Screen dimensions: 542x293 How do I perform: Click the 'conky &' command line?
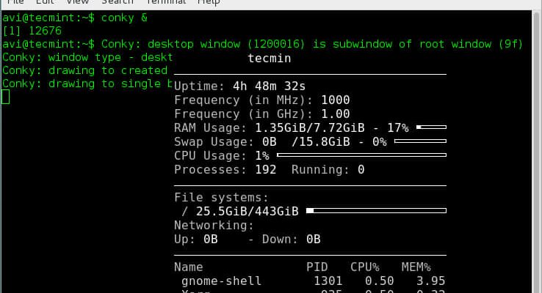coord(75,18)
